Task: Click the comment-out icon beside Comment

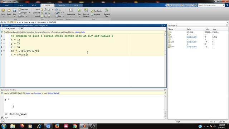Action: click(42, 13)
